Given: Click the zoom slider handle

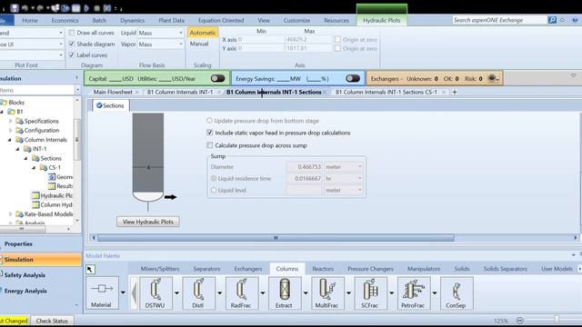Looking at the screenshot, I should (557, 320).
